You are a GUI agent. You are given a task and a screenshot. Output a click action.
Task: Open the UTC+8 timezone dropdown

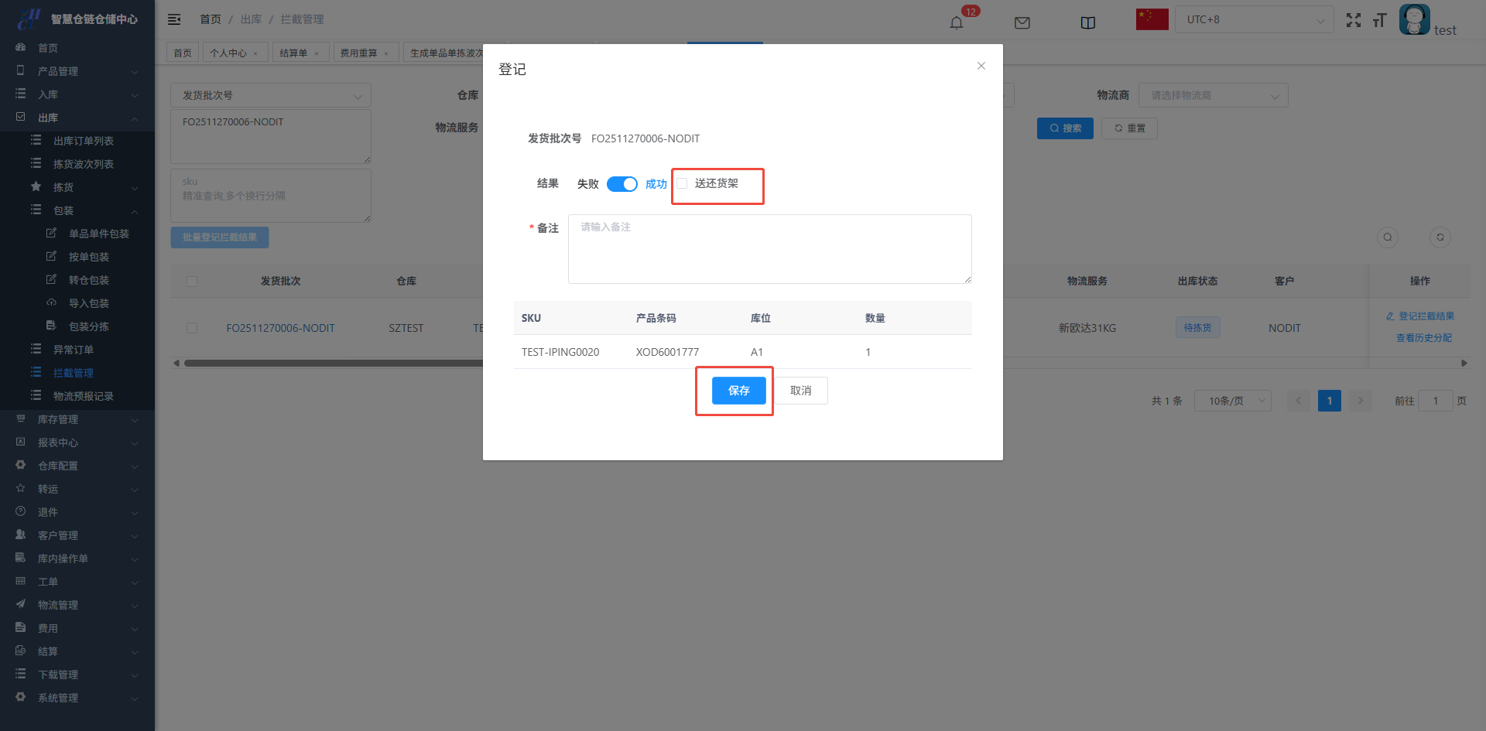click(x=1254, y=19)
